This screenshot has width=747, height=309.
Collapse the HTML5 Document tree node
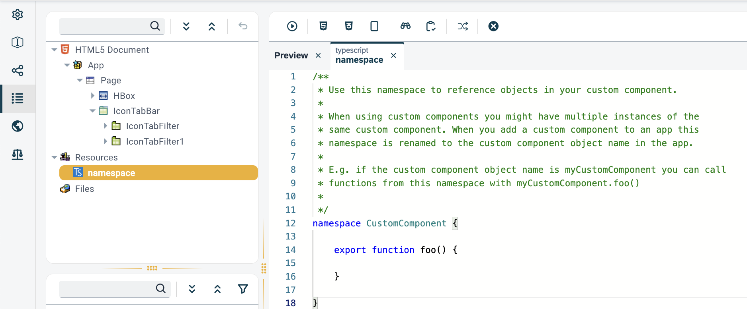point(54,50)
